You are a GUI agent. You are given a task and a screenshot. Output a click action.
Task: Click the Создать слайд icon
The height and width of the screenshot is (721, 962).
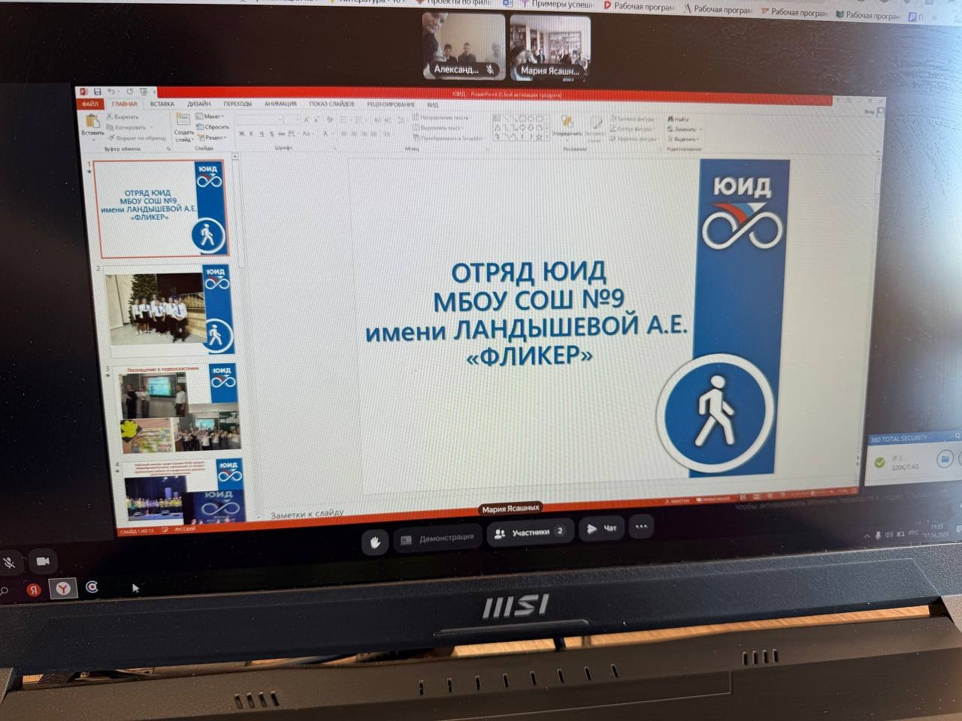pyautogui.click(x=183, y=120)
